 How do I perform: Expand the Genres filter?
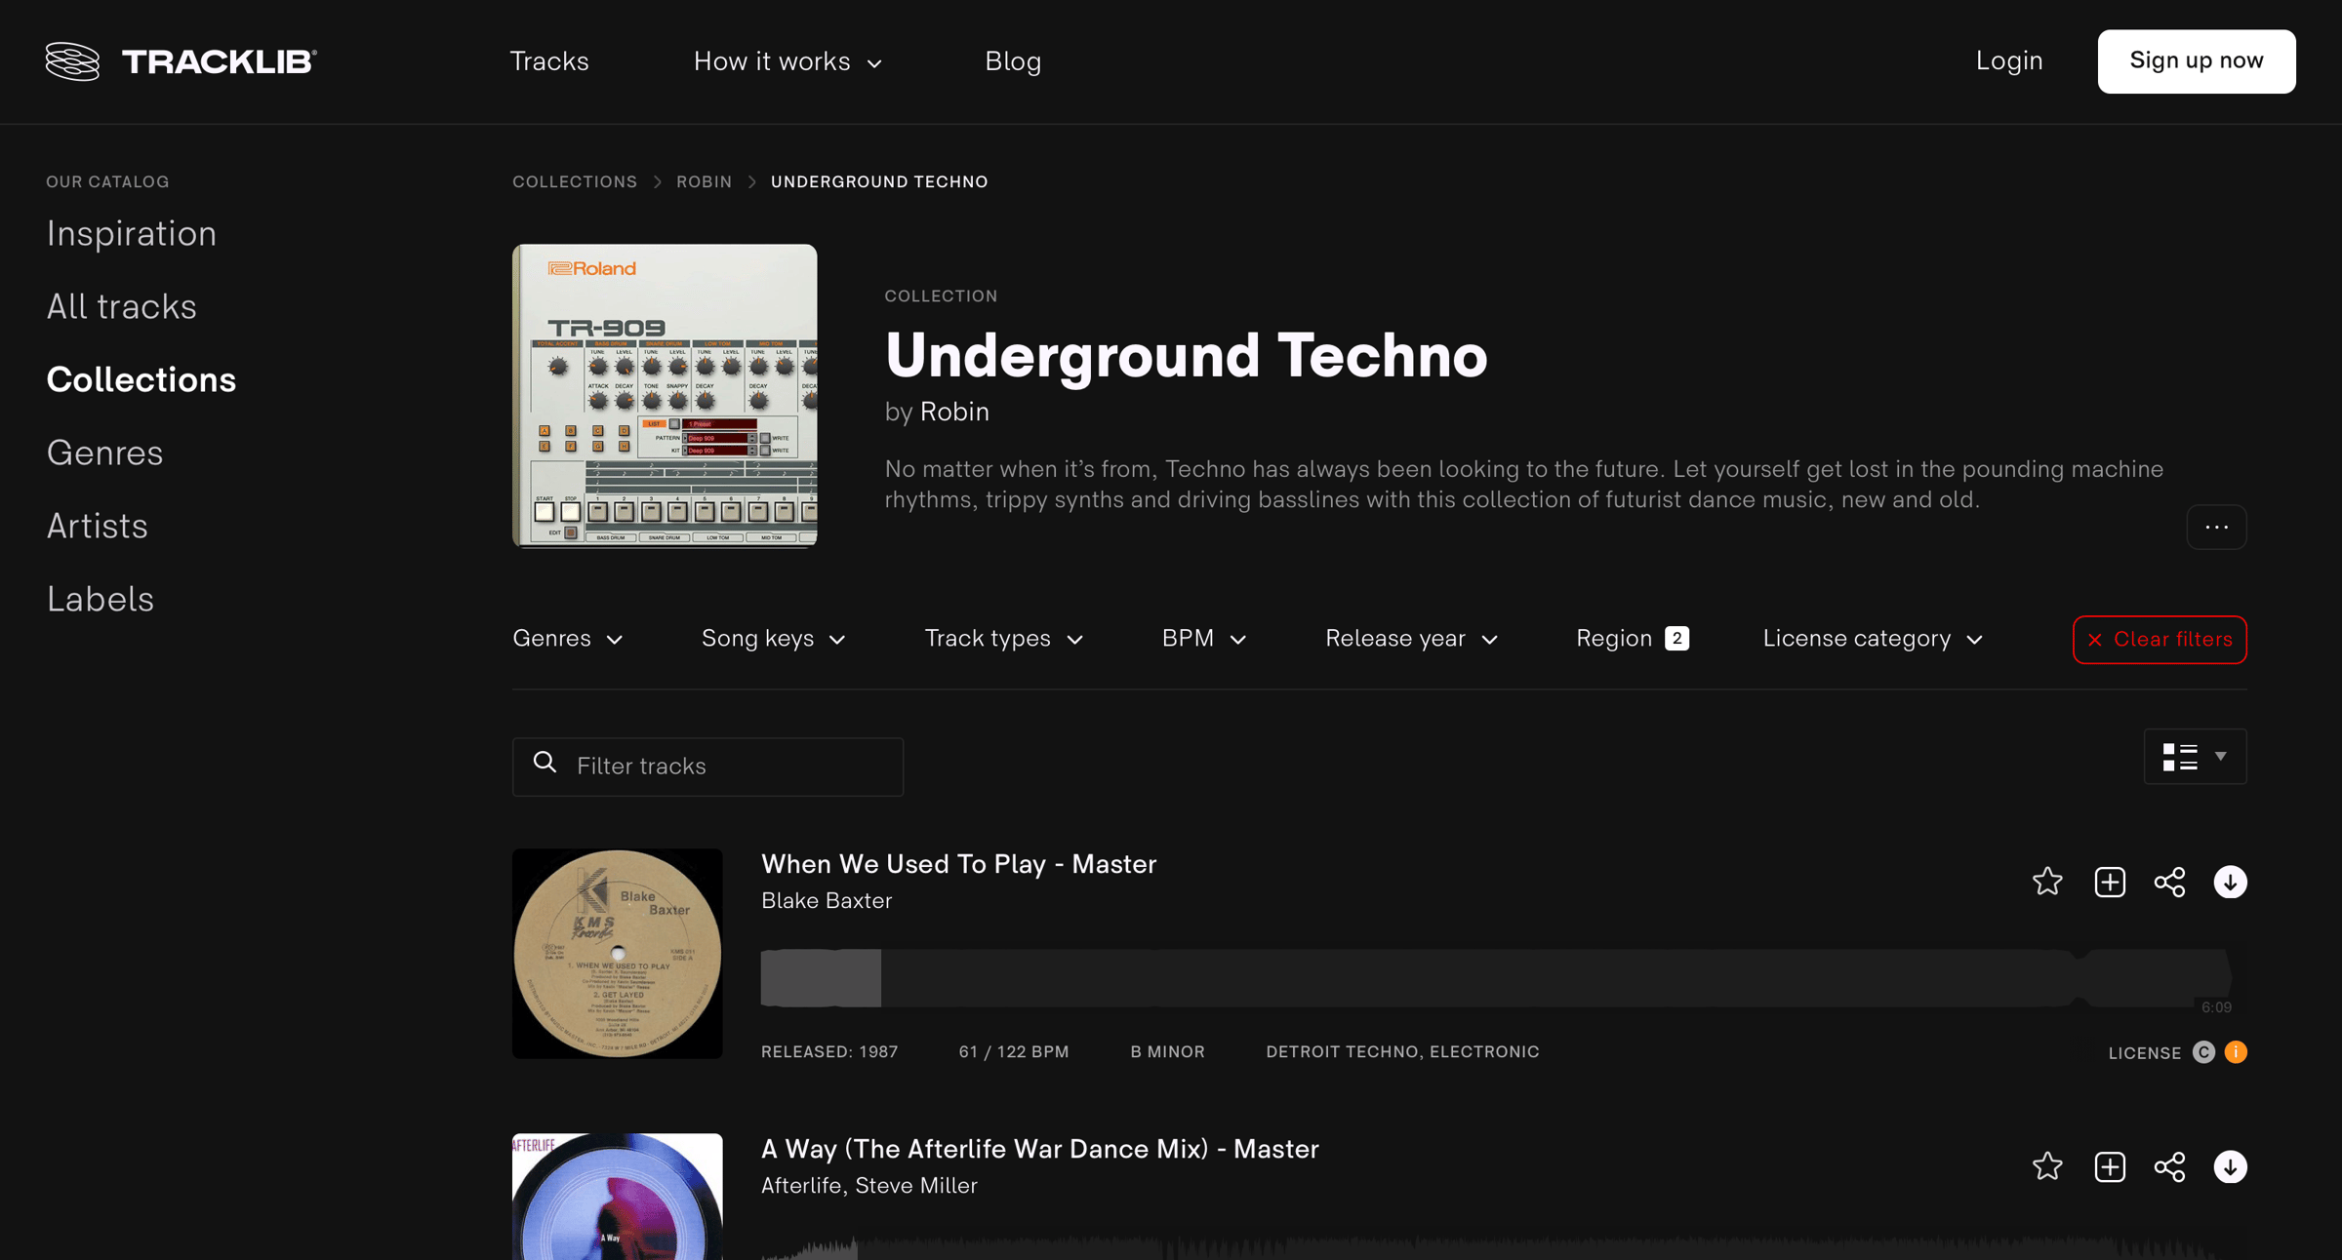pos(568,639)
